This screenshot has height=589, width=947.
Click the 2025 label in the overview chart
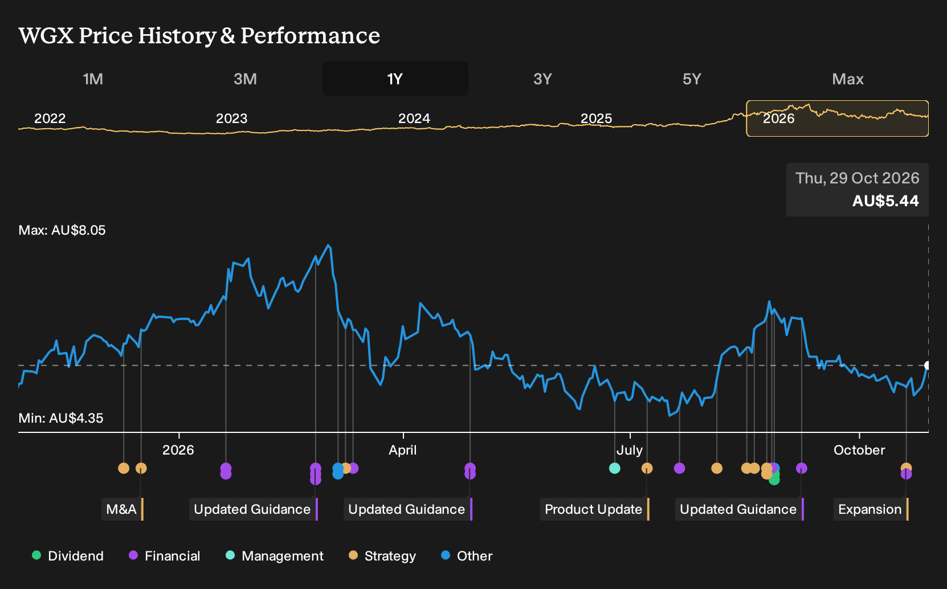pyautogui.click(x=596, y=118)
